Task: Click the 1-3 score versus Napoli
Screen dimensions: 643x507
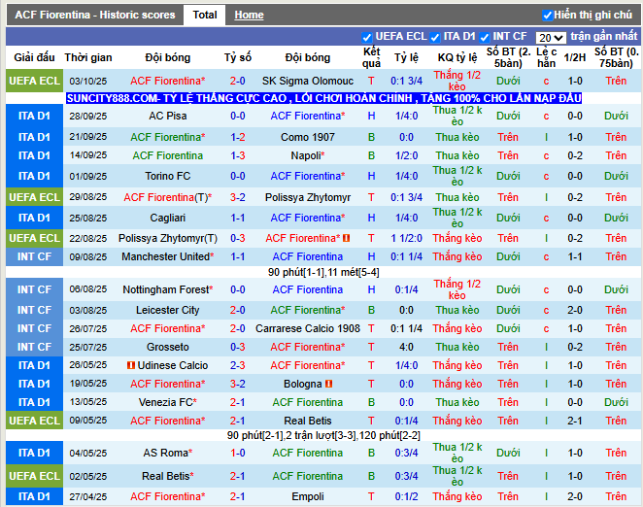Action: click(x=237, y=155)
